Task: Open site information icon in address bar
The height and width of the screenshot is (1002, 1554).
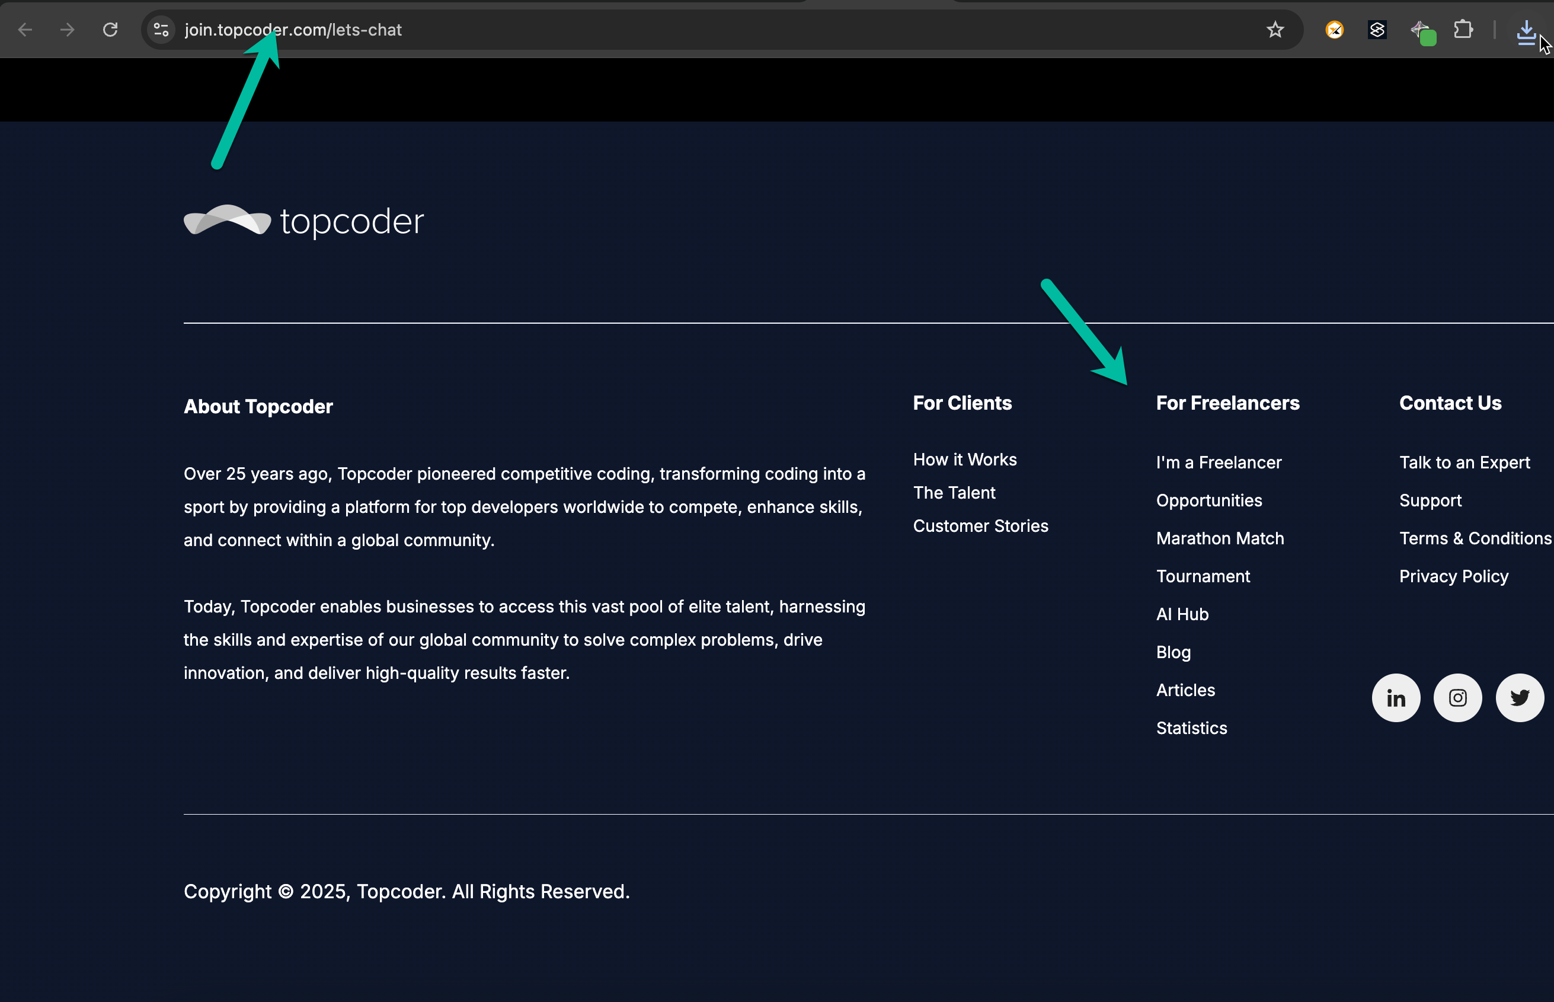Action: 161,30
